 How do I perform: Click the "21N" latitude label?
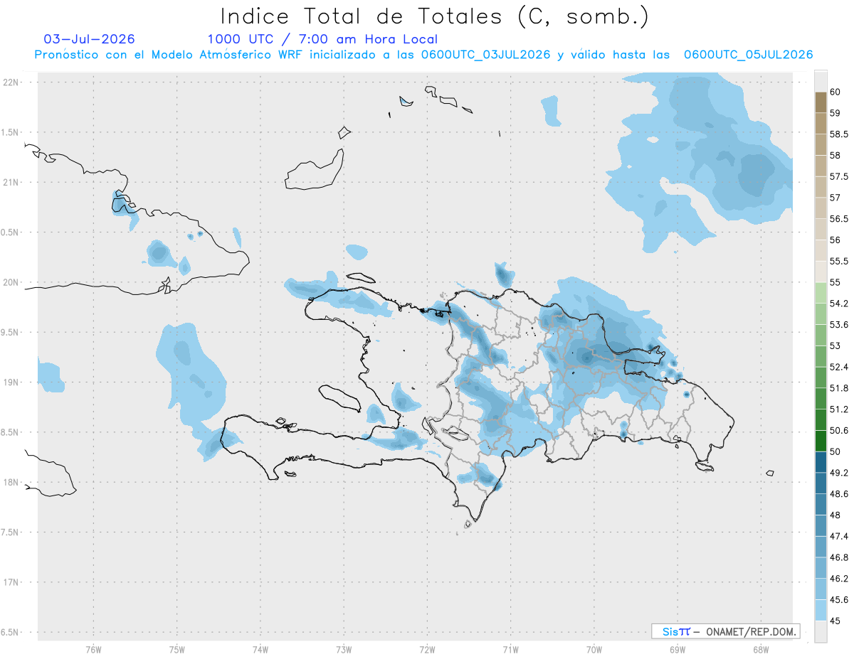click(x=12, y=183)
